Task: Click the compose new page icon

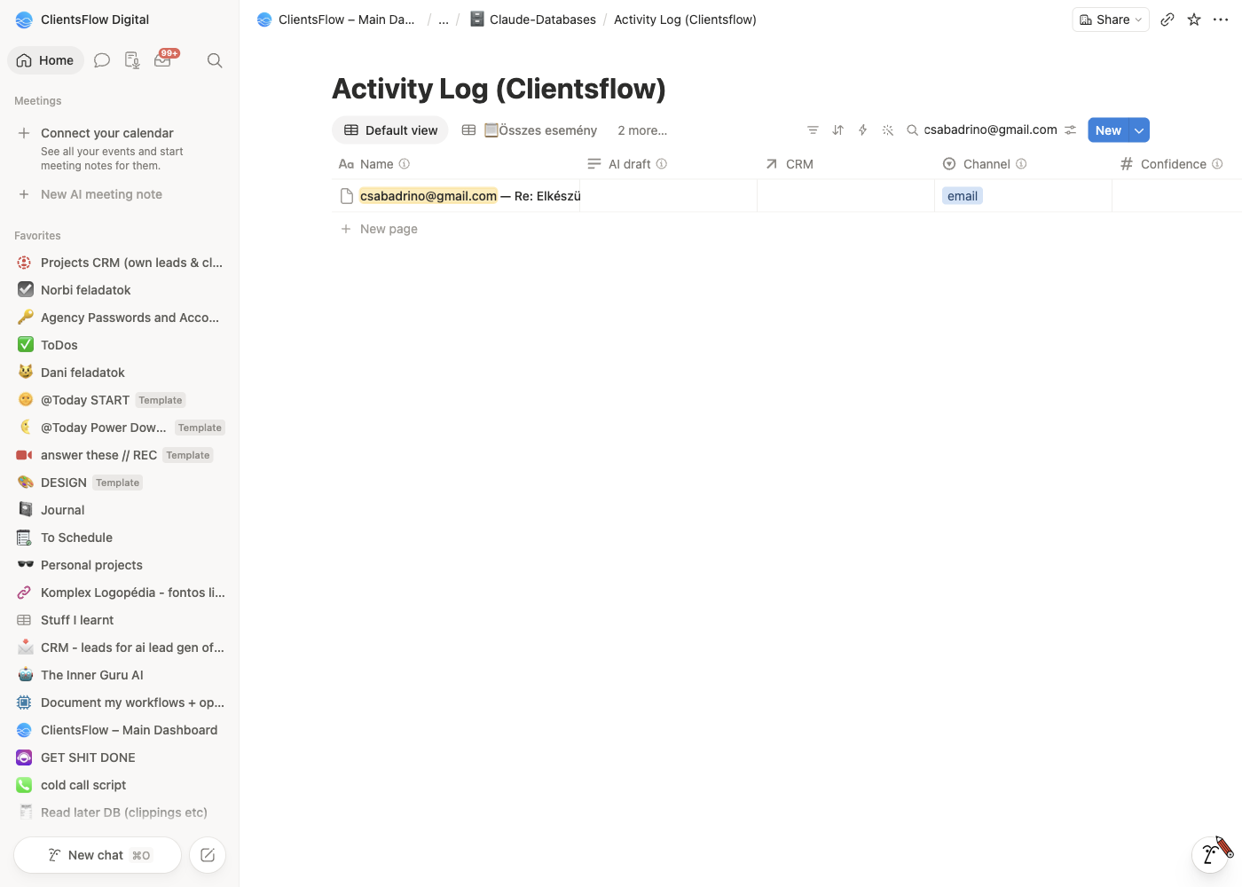Action: pos(208,855)
